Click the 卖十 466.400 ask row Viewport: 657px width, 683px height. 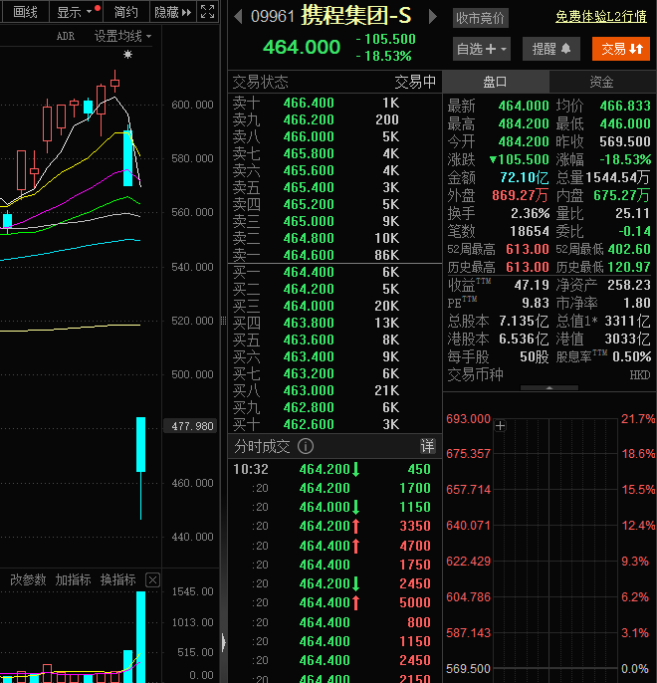coord(334,103)
